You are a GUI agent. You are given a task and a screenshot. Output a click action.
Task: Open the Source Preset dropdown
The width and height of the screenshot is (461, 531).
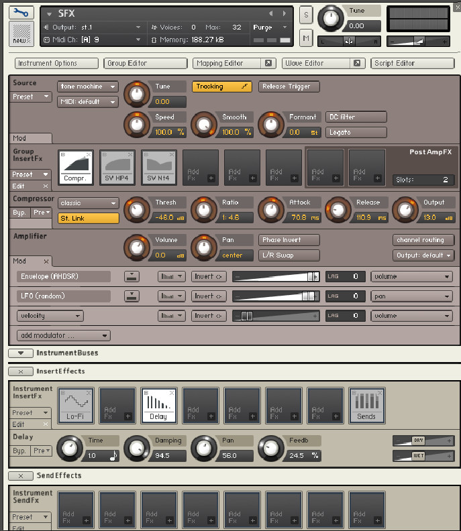point(30,97)
